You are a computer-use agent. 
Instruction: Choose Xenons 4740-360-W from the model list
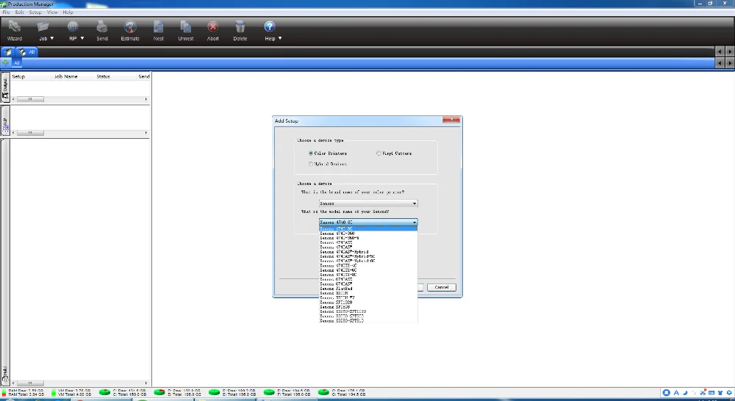368,238
